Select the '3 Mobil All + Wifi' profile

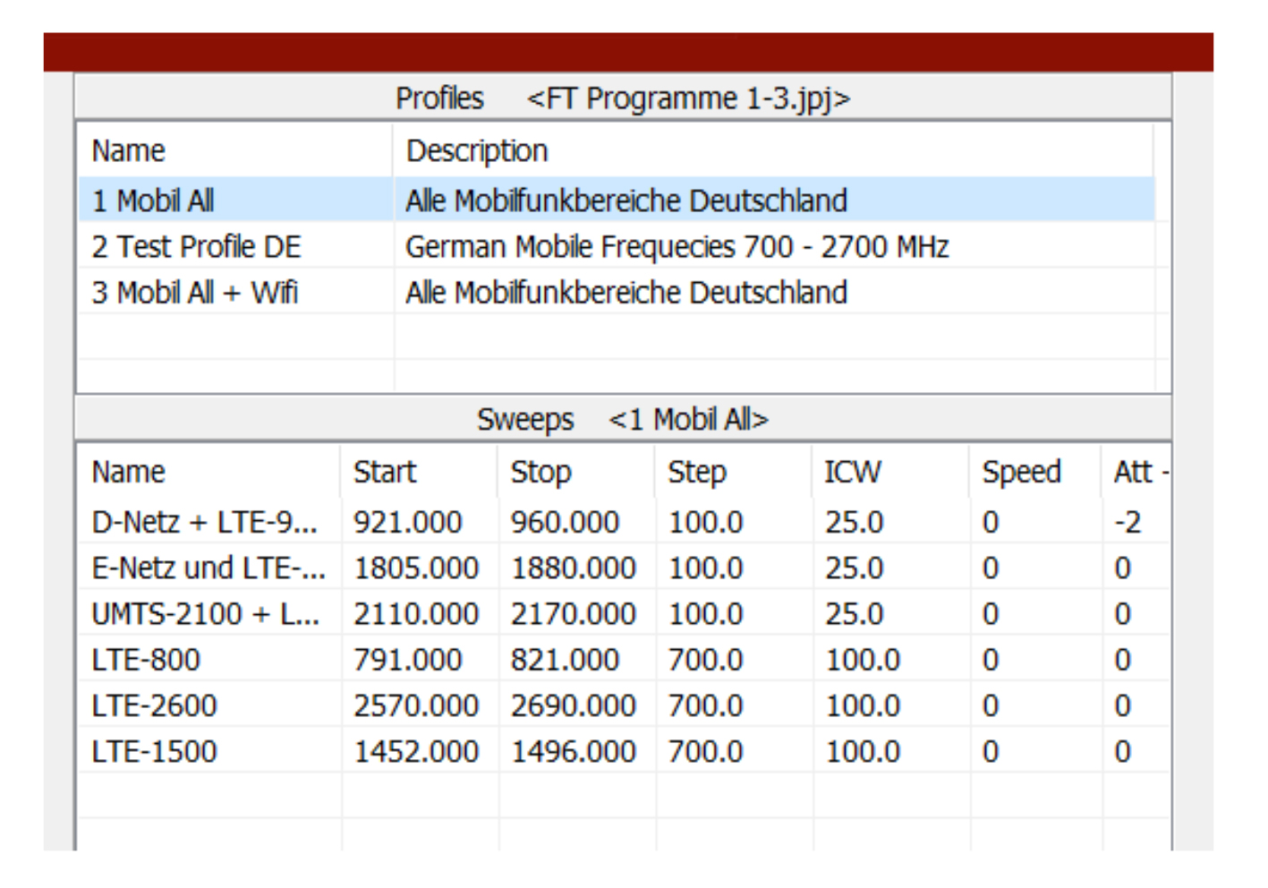[x=194, y=293]
